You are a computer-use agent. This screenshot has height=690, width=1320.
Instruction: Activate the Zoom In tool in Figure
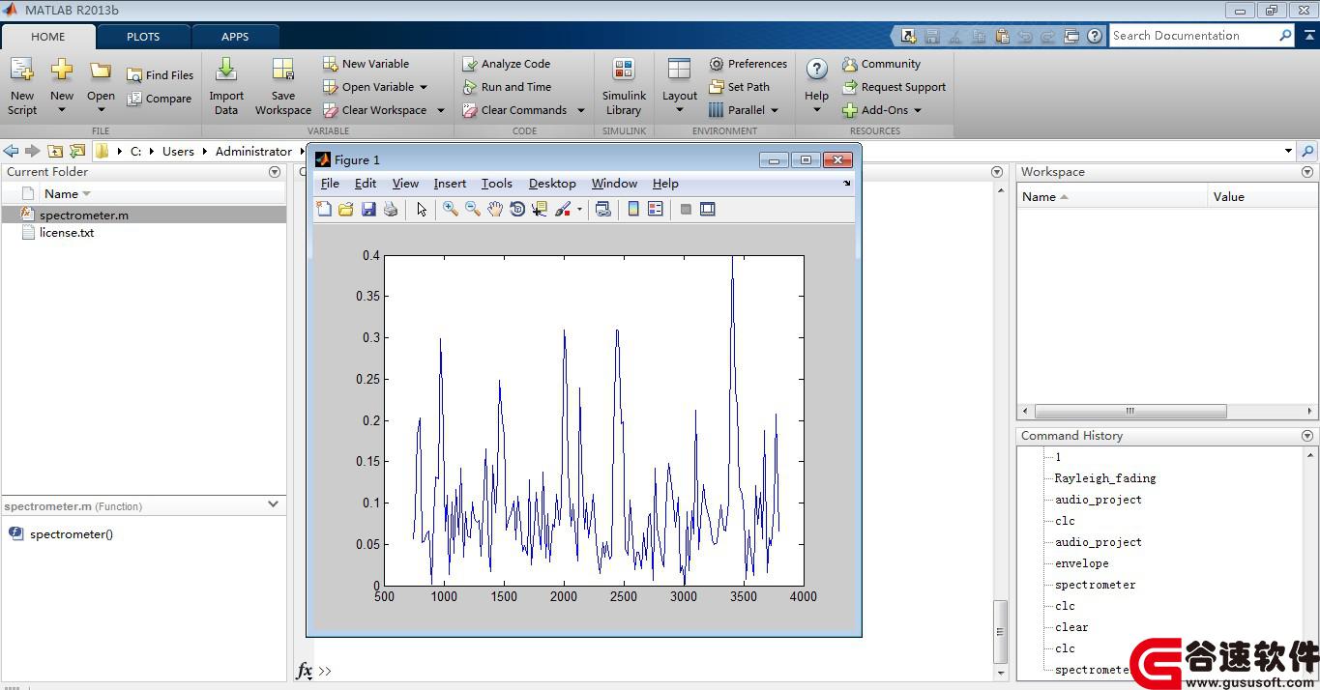(451, 209)
